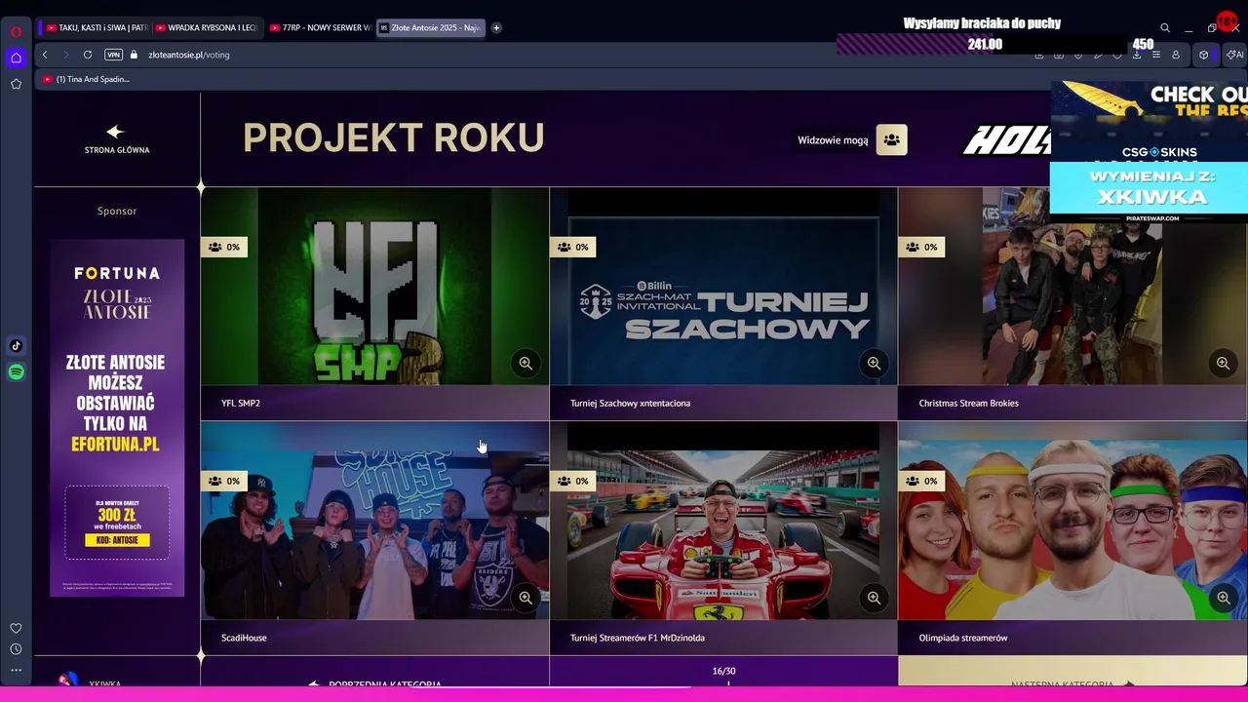Click the Olimpiada streamerów title label
Viewport: 1248px width, 702px height.
pos(963,638)
